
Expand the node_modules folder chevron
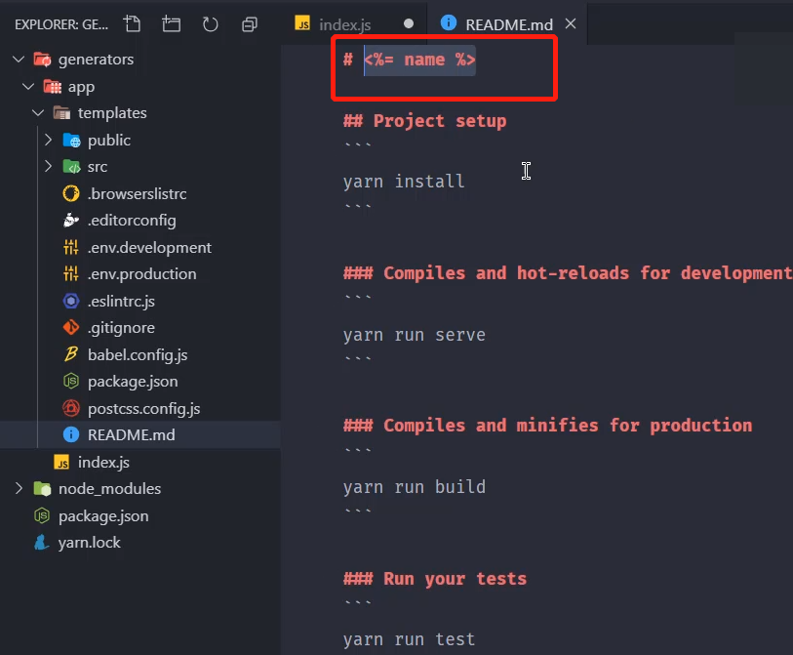coord(19,488)
